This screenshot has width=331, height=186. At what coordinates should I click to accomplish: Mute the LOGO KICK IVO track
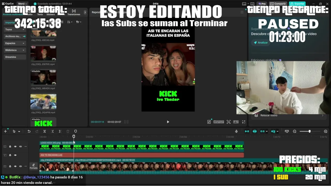(20, 146)
